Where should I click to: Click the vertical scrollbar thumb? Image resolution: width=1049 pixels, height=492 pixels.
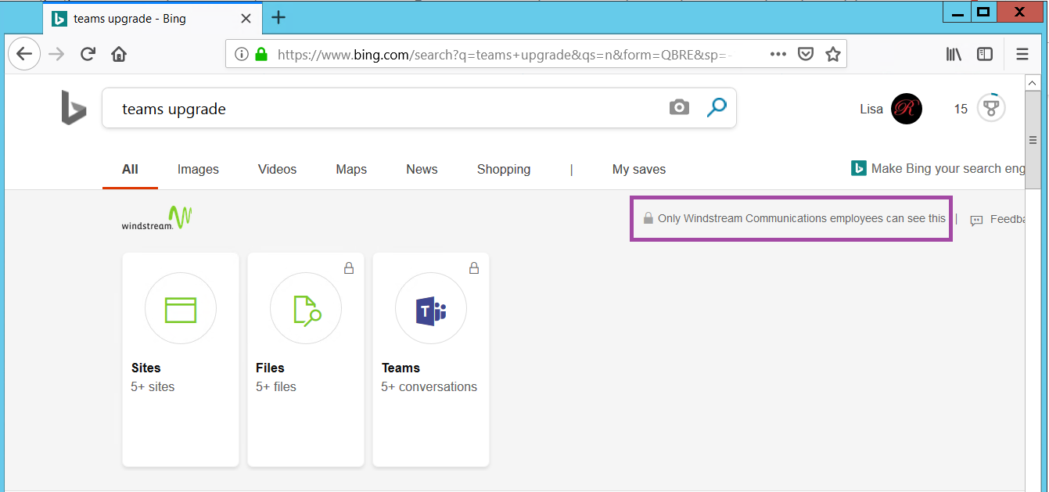point(1033,141)
